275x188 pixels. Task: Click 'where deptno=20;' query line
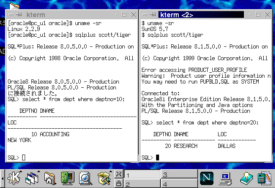click(x=200, y=123)
